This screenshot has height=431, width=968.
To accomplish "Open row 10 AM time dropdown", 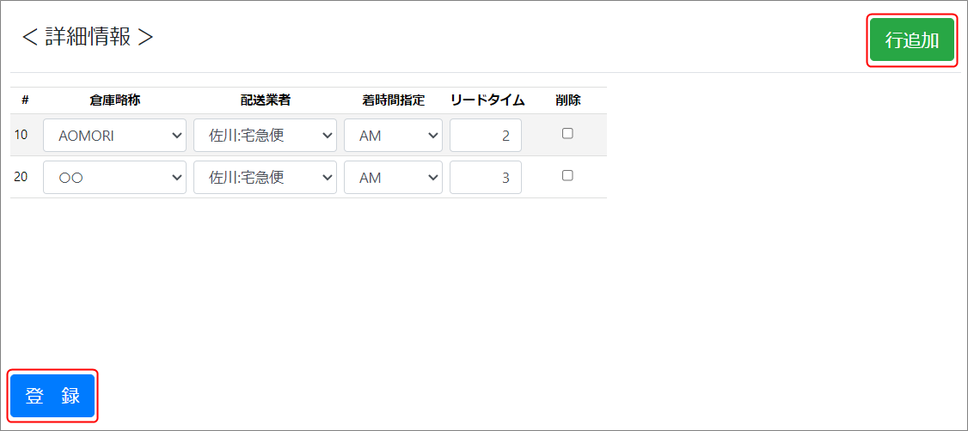I will pyautogui.click(x=393, y=136).
